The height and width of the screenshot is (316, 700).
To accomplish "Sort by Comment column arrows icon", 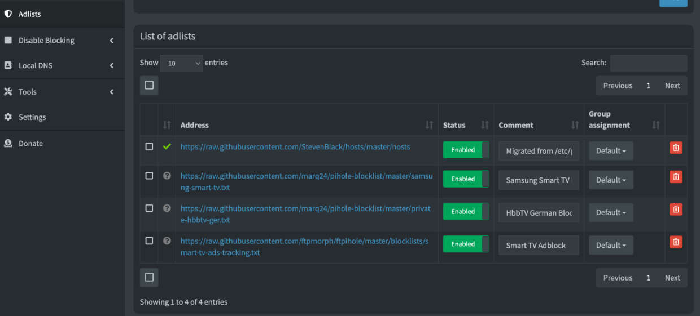I will [x=575, y=125].
